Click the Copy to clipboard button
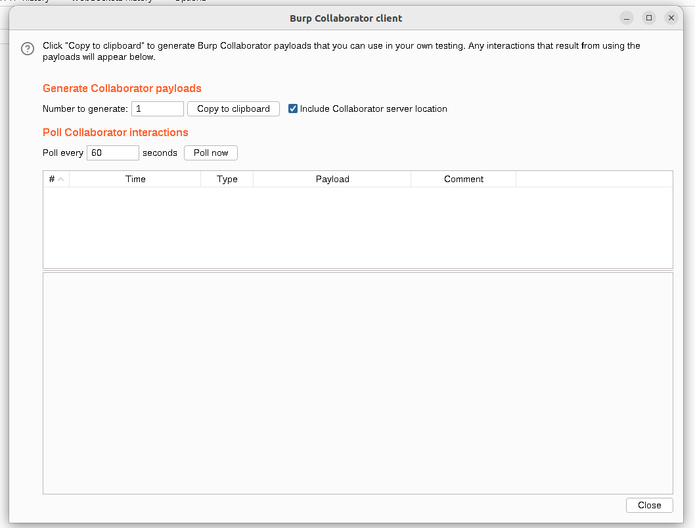Image resolution: width=695 pixels, height=528 pixels. coord(233,108)
